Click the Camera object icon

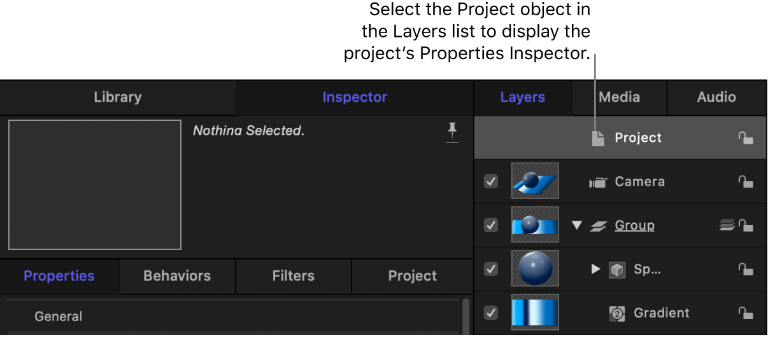tap(597, 182)
